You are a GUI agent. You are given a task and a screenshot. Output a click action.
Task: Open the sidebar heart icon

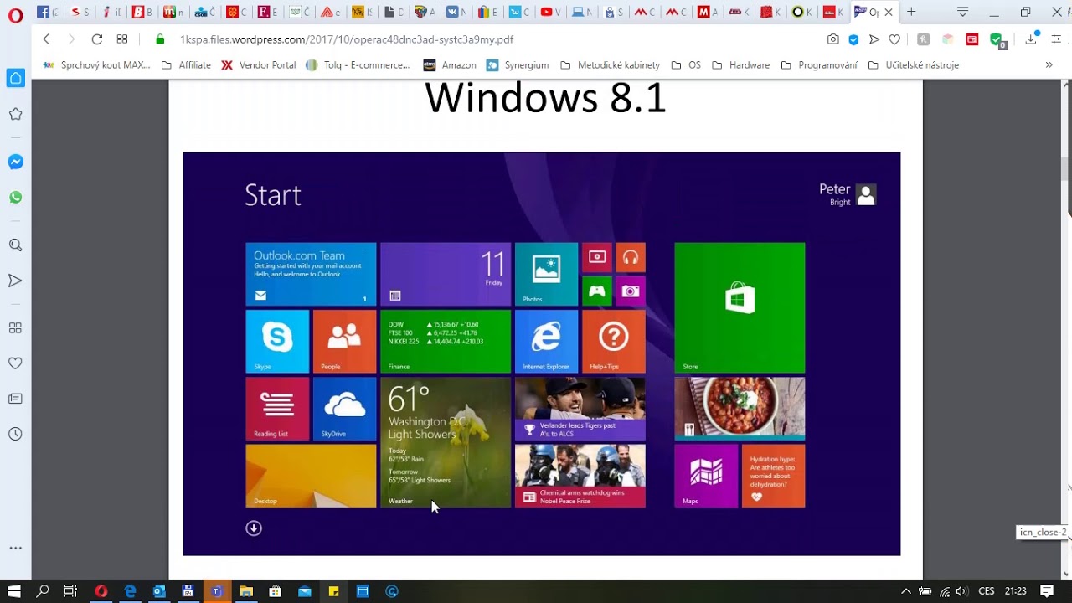point(15,363)
